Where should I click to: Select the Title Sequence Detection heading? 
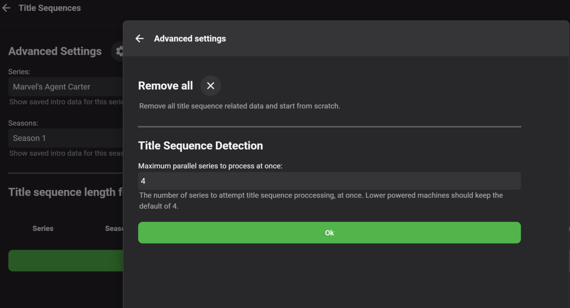point(200,145)
